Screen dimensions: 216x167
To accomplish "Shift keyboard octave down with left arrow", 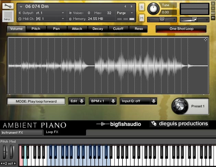I will pos(1,164).
